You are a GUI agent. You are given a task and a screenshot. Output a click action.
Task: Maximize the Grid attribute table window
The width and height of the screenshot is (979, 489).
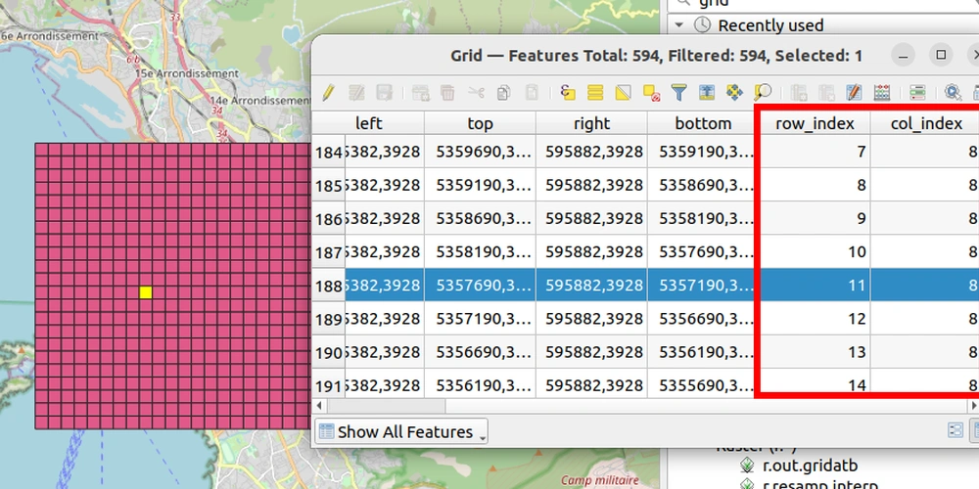(x=941, y=55)
